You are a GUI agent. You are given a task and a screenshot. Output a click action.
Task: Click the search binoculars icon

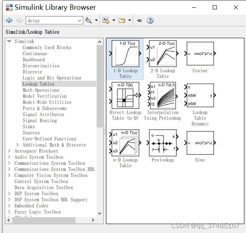pyautogui.click(x=88, y=20)
